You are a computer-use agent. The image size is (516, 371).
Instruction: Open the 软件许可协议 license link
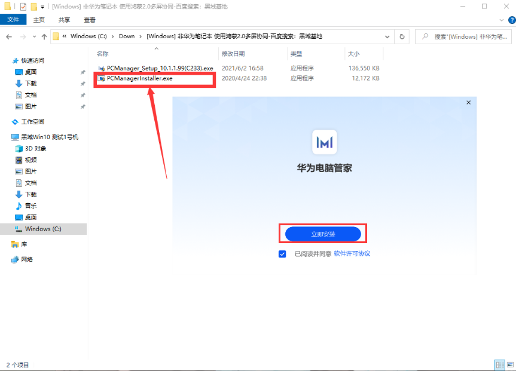[x=352, y=253]
